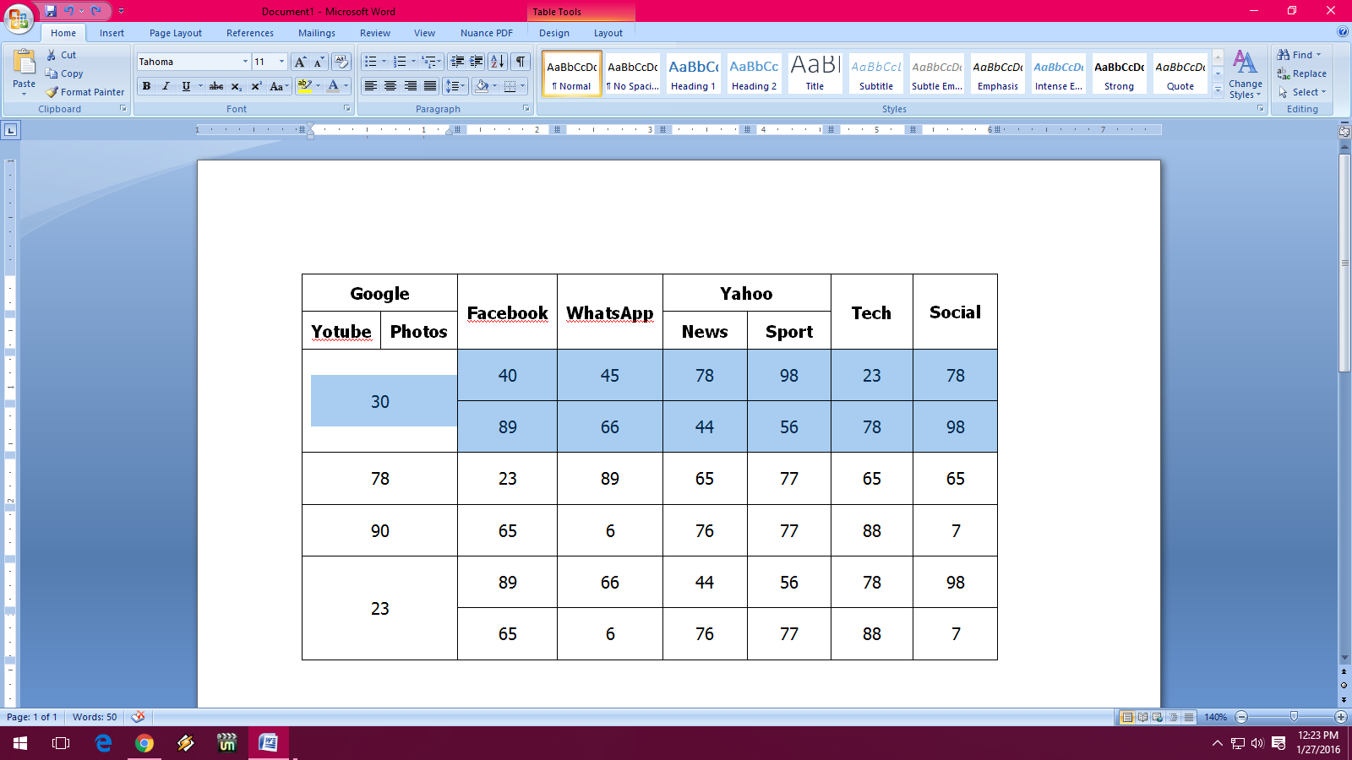Open the Font Size dropdown
Viewport: 1352px width, 760px height.
[280, 61]
